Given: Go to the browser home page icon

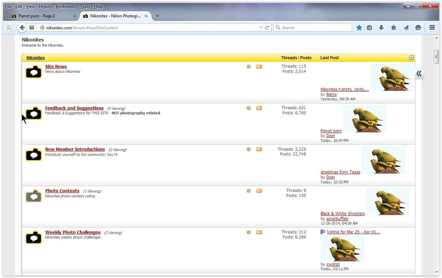Looking at the screenshot, I should (393, 28).
